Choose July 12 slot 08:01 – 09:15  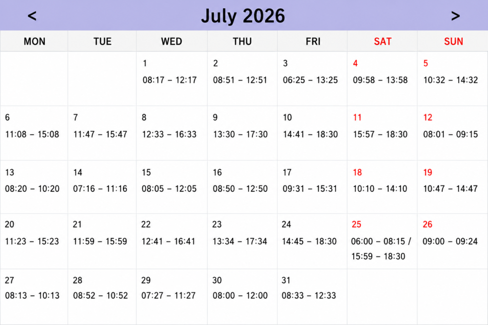click(x=450, y=135)
